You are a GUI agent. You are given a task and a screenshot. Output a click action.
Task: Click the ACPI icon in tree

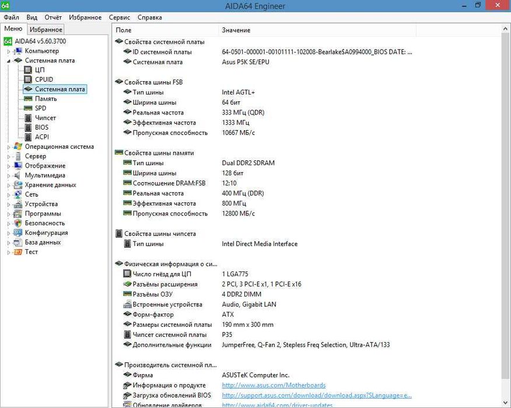pyautogui.click(x=29, y=137)
